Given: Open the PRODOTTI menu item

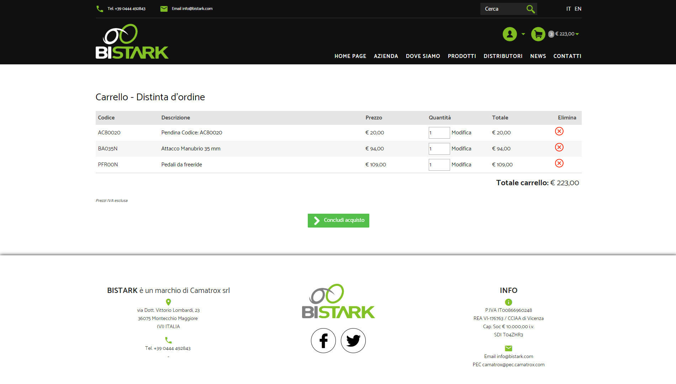Looking at the screenshot, I should click(x=461, y=56).
